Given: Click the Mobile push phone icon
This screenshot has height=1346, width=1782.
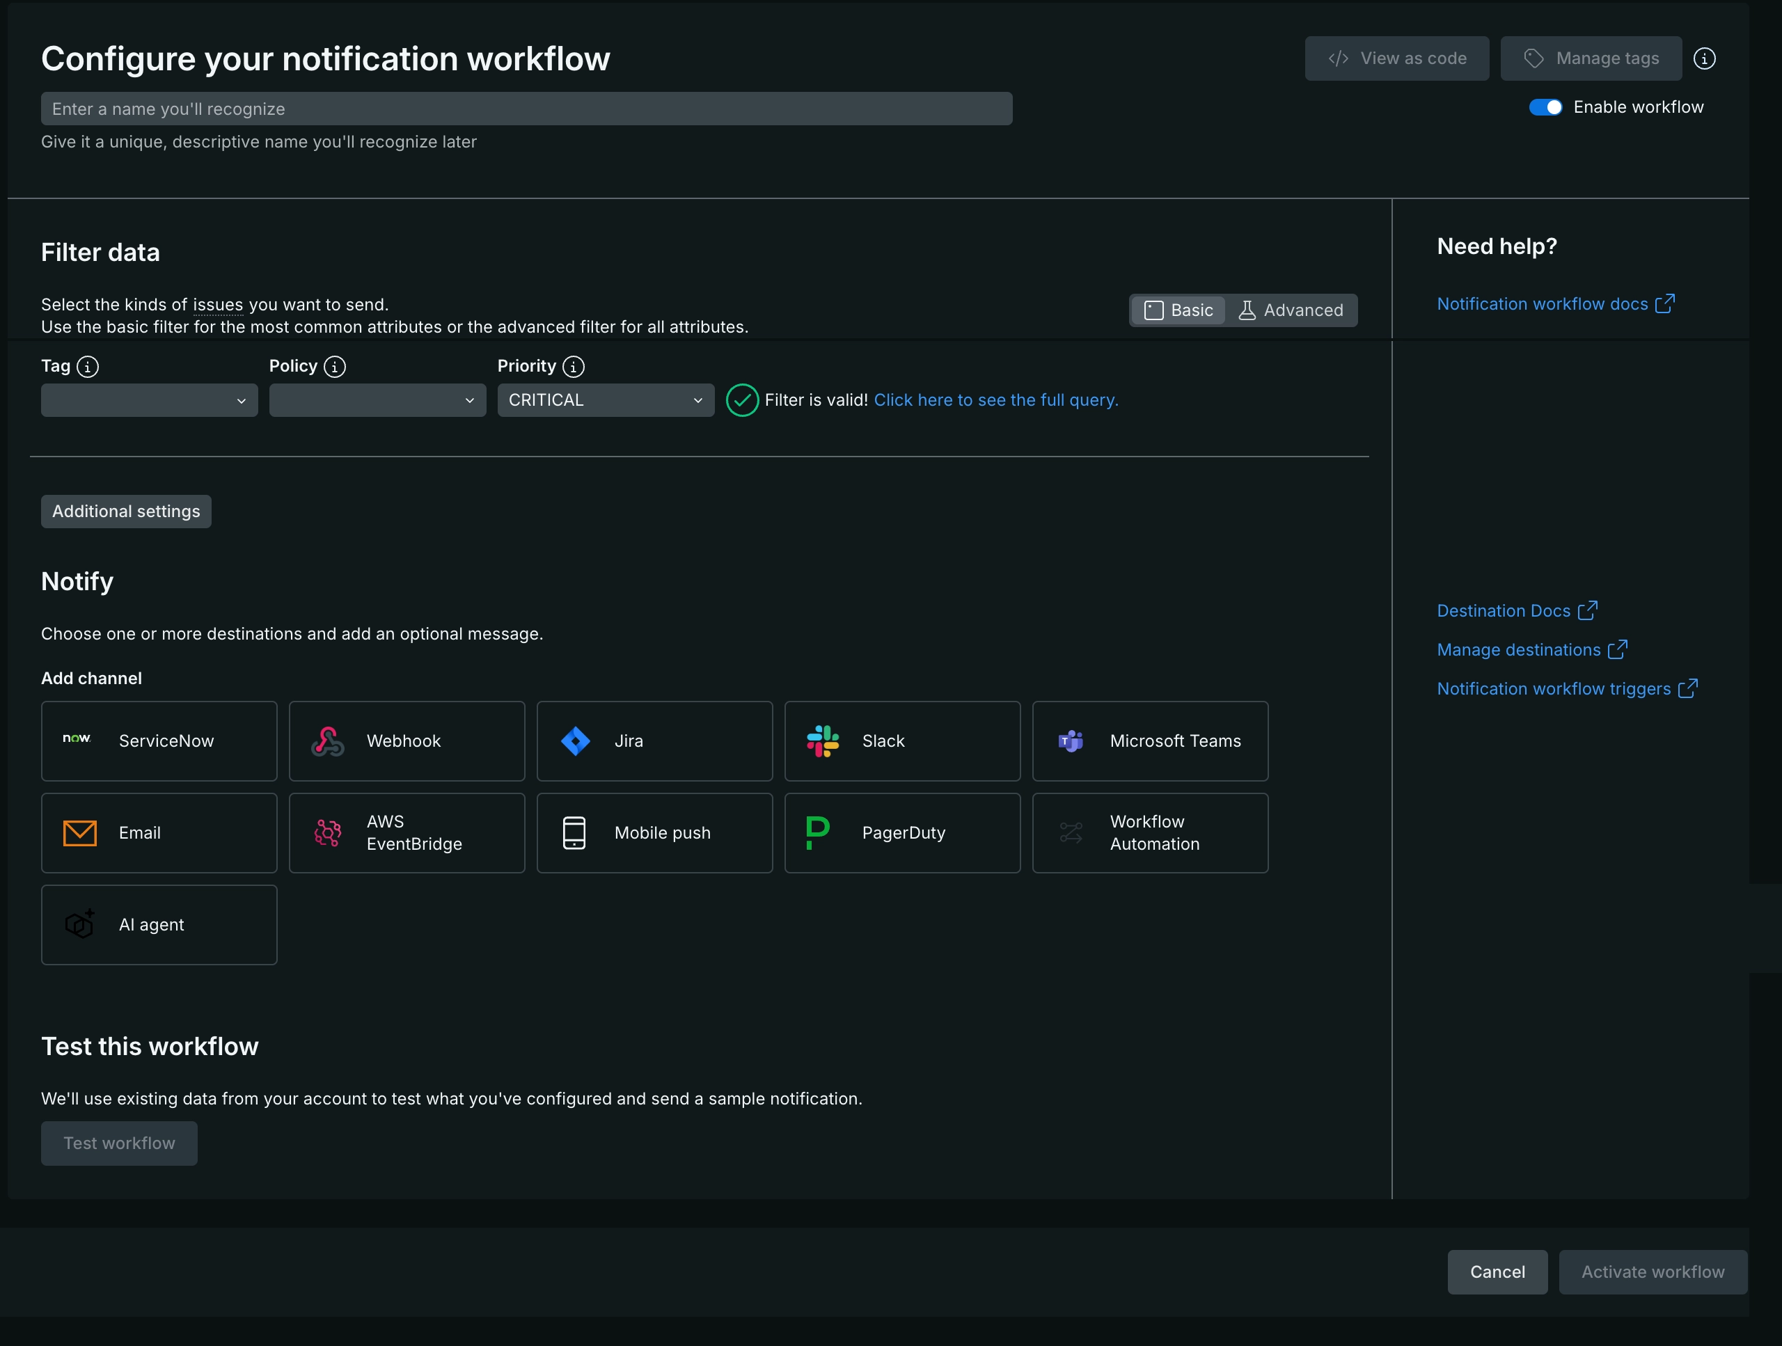Looking at the screenshot, I should coord(574,833).
